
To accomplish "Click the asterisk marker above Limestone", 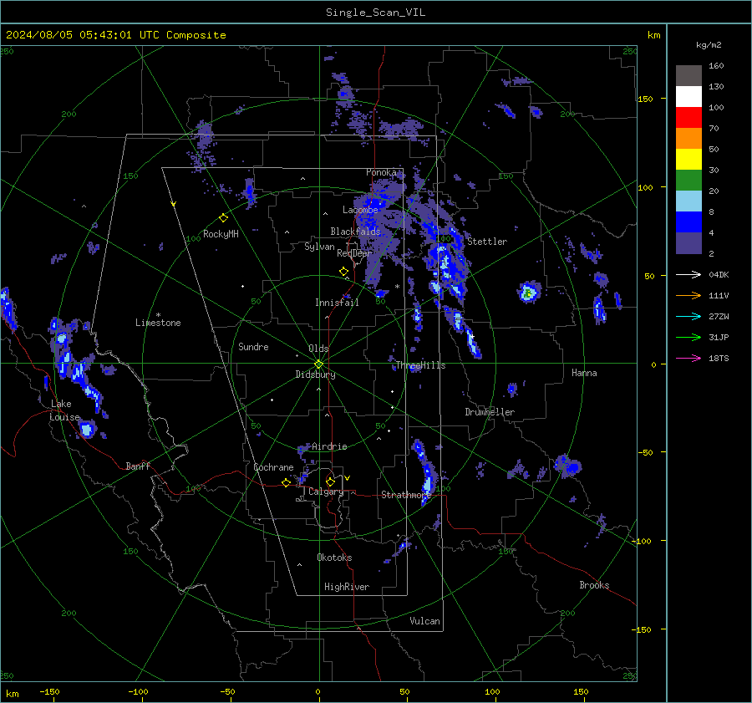I will [x=158, y=315].
